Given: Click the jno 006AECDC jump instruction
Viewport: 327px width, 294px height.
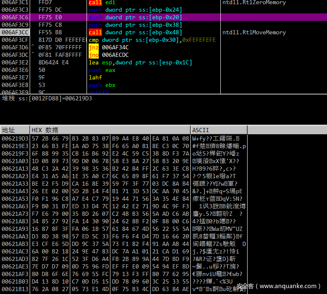Looking at the screenshot, I should (x=109, y=55).
